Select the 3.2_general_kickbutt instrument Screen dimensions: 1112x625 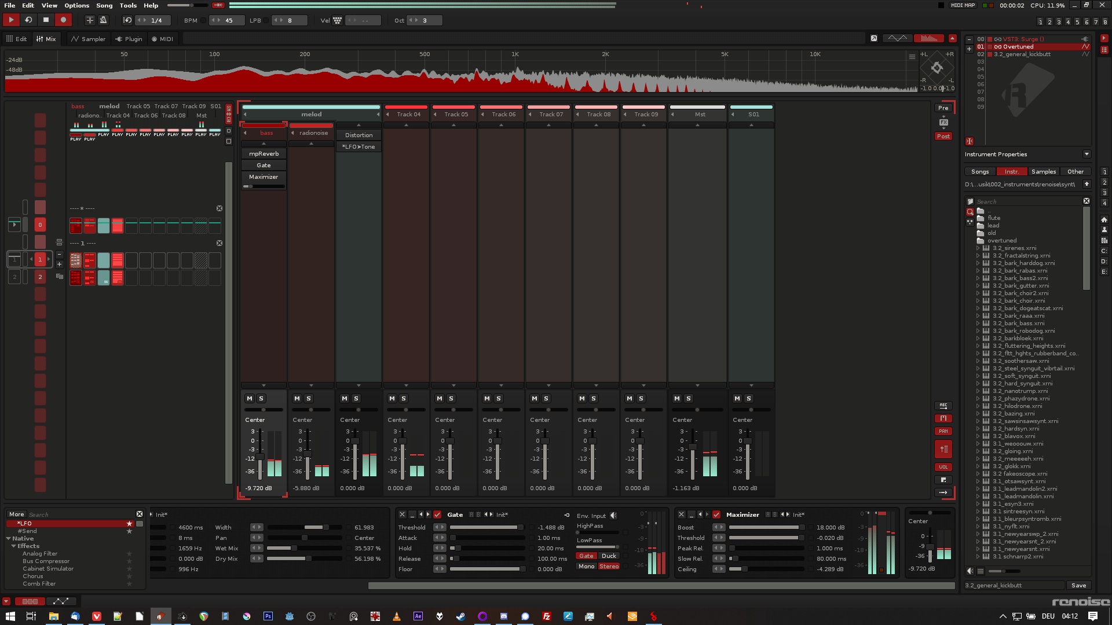(1033, 54)
